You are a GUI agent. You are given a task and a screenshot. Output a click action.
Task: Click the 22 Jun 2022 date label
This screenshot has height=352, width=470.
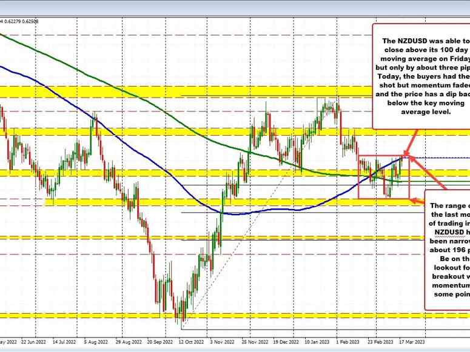[33, 342]
